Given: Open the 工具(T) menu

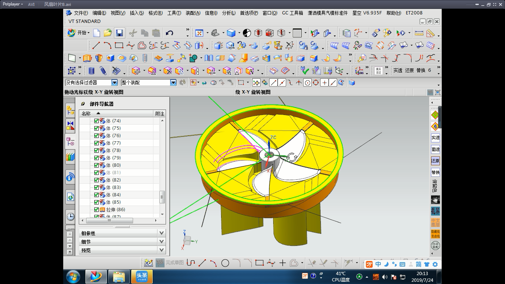Looking at the screenshot, I should point(174,13).
